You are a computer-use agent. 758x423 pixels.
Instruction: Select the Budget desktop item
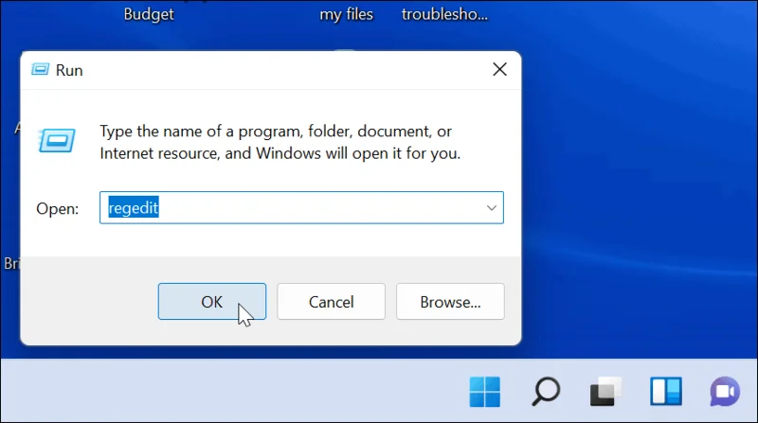click(149, 14)
